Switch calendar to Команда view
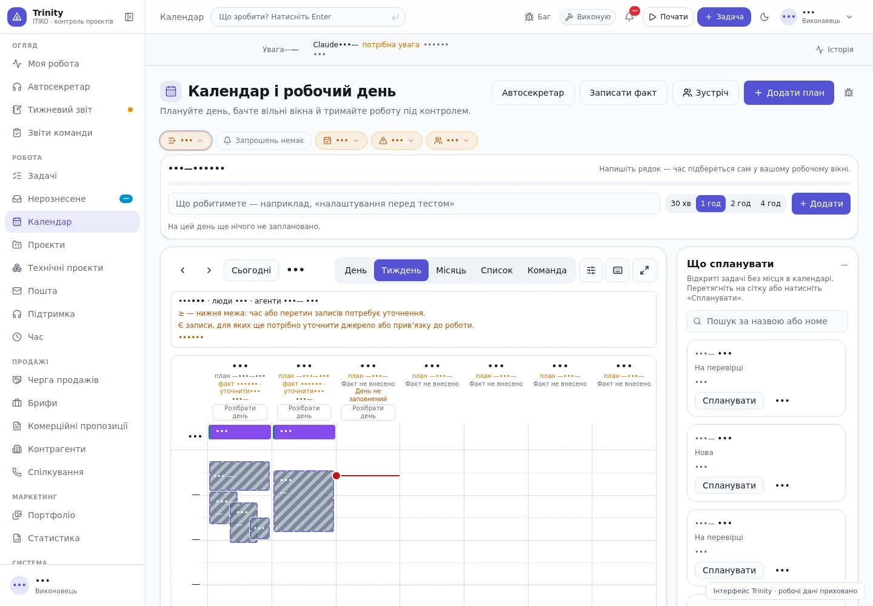 tap(547, 270)
